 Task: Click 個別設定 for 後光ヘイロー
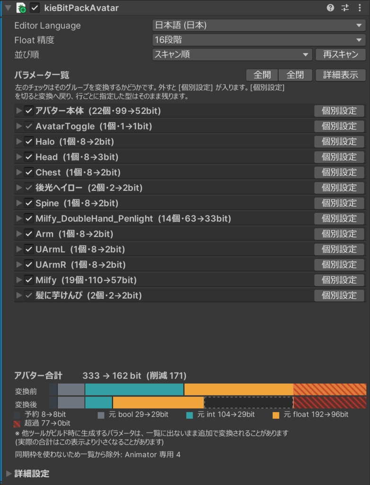click(x=339, y=188)
